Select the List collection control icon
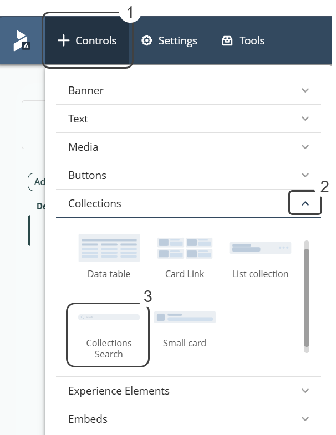This screenshot has height=435, width=336. tap(260, 248)
